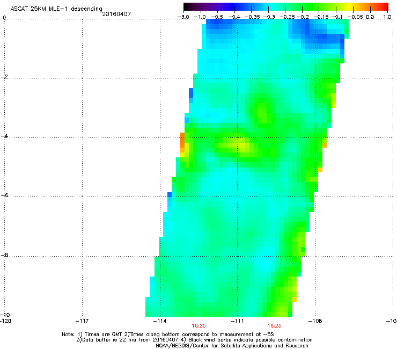Click the "-0.15" color bar label
Image resolution: width=397 pixels, height=349 pixels.
click(321, 17)
